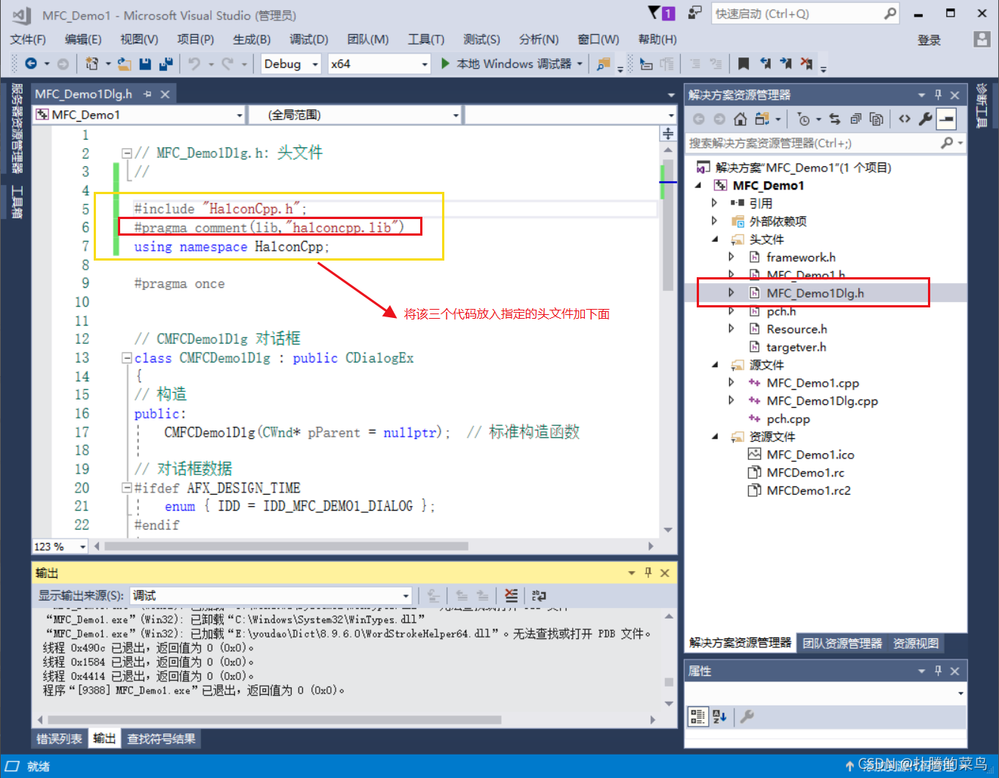
Task: Click the Switch Views icon in Solution Explorer
Action: click(762, 119)
